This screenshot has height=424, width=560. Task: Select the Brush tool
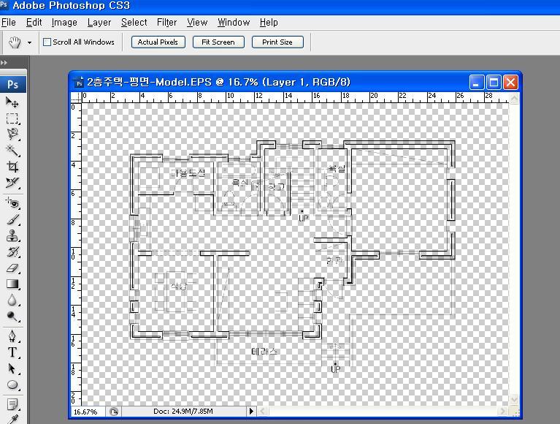(12, 219)
